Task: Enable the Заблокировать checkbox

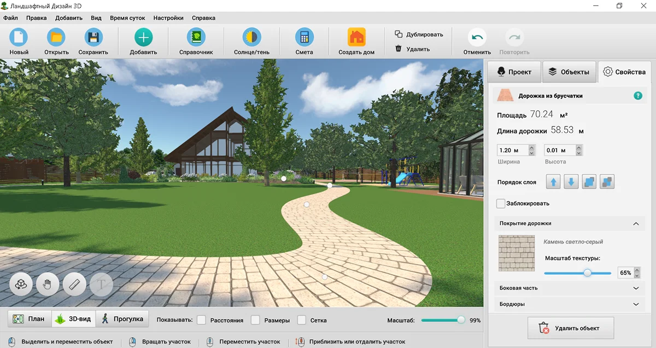Action: tap(501, 204)
